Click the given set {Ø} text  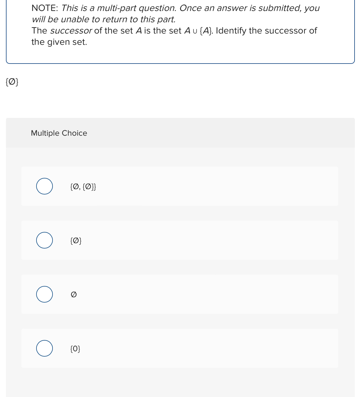coord(12,81)
